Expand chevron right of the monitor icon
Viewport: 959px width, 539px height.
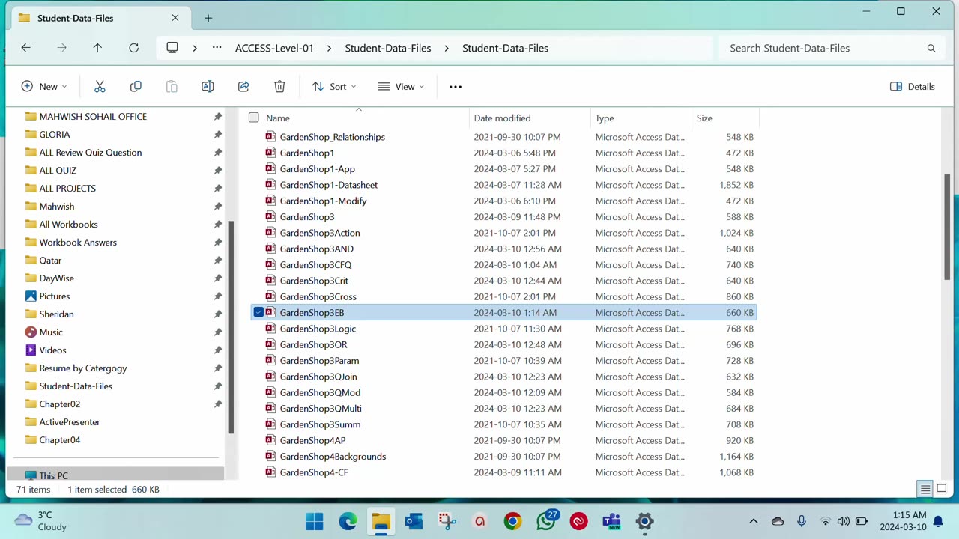(195, 48)
